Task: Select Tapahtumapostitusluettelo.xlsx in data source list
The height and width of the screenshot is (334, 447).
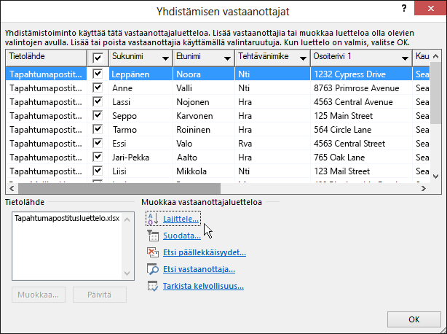Action: tap(67, 218)
